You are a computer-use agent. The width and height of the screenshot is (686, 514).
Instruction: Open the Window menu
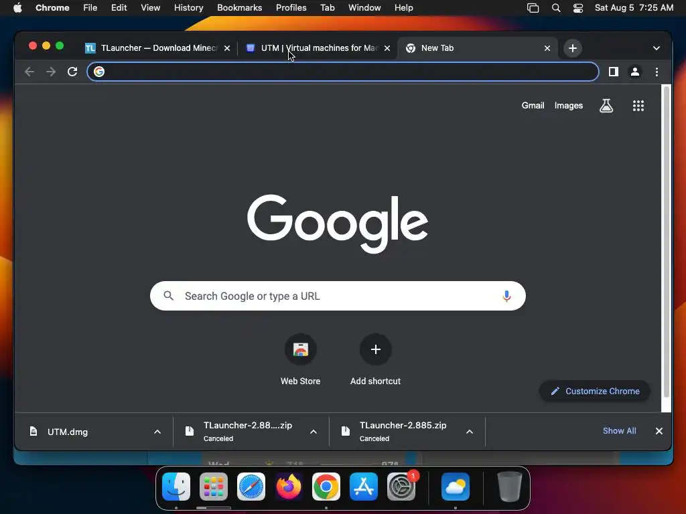pyautogui.click(x=364, y=8)
